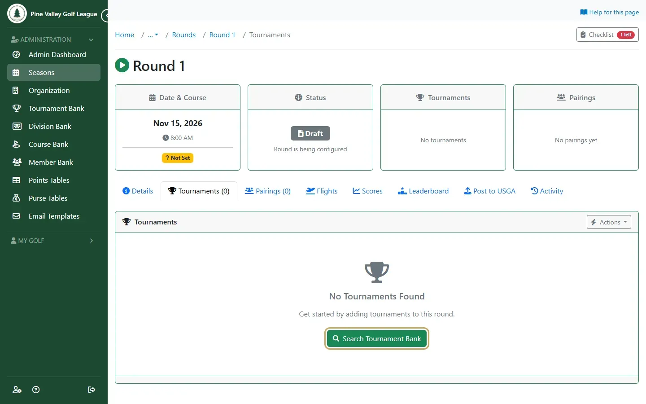Switch to the Details tab

coord(138,191)
